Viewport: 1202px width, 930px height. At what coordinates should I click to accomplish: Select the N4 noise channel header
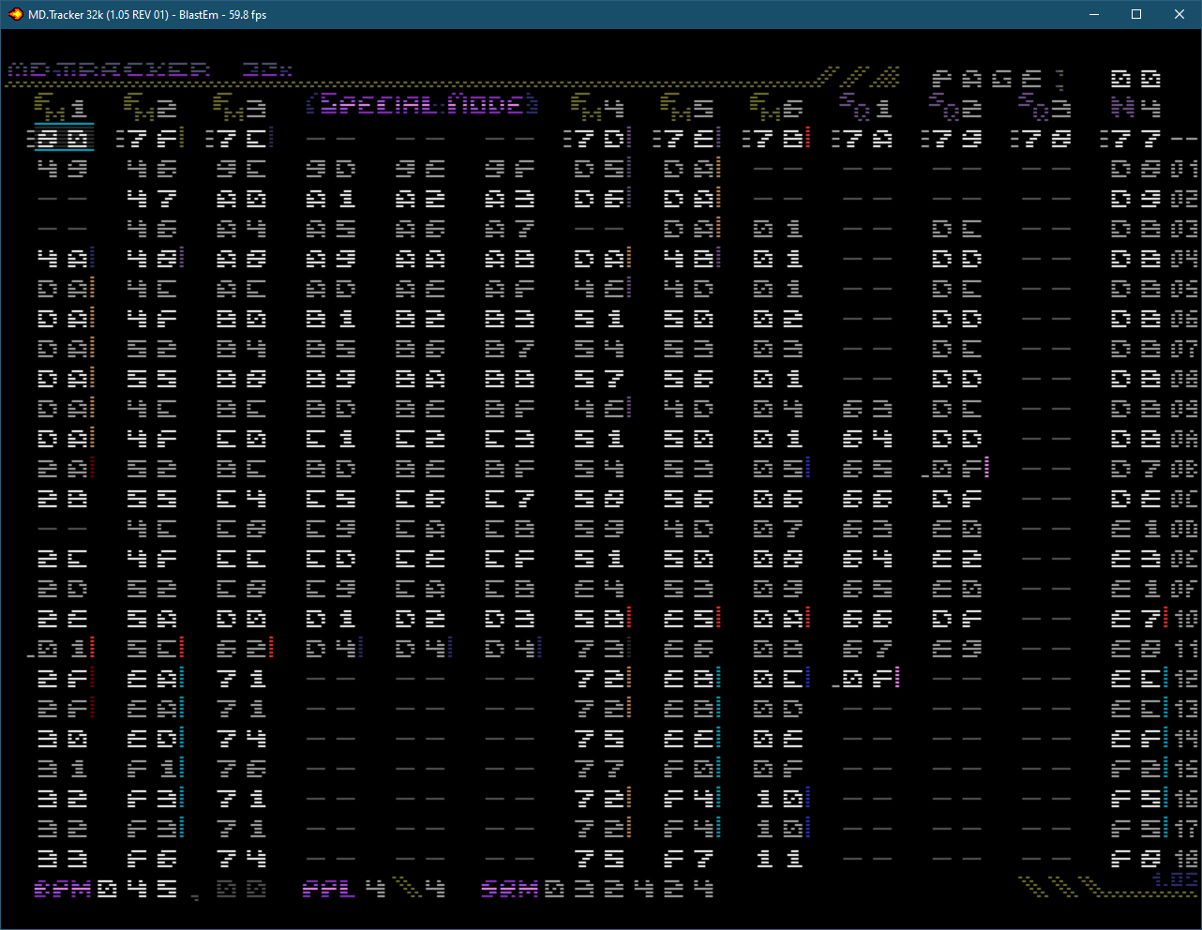1136,108
